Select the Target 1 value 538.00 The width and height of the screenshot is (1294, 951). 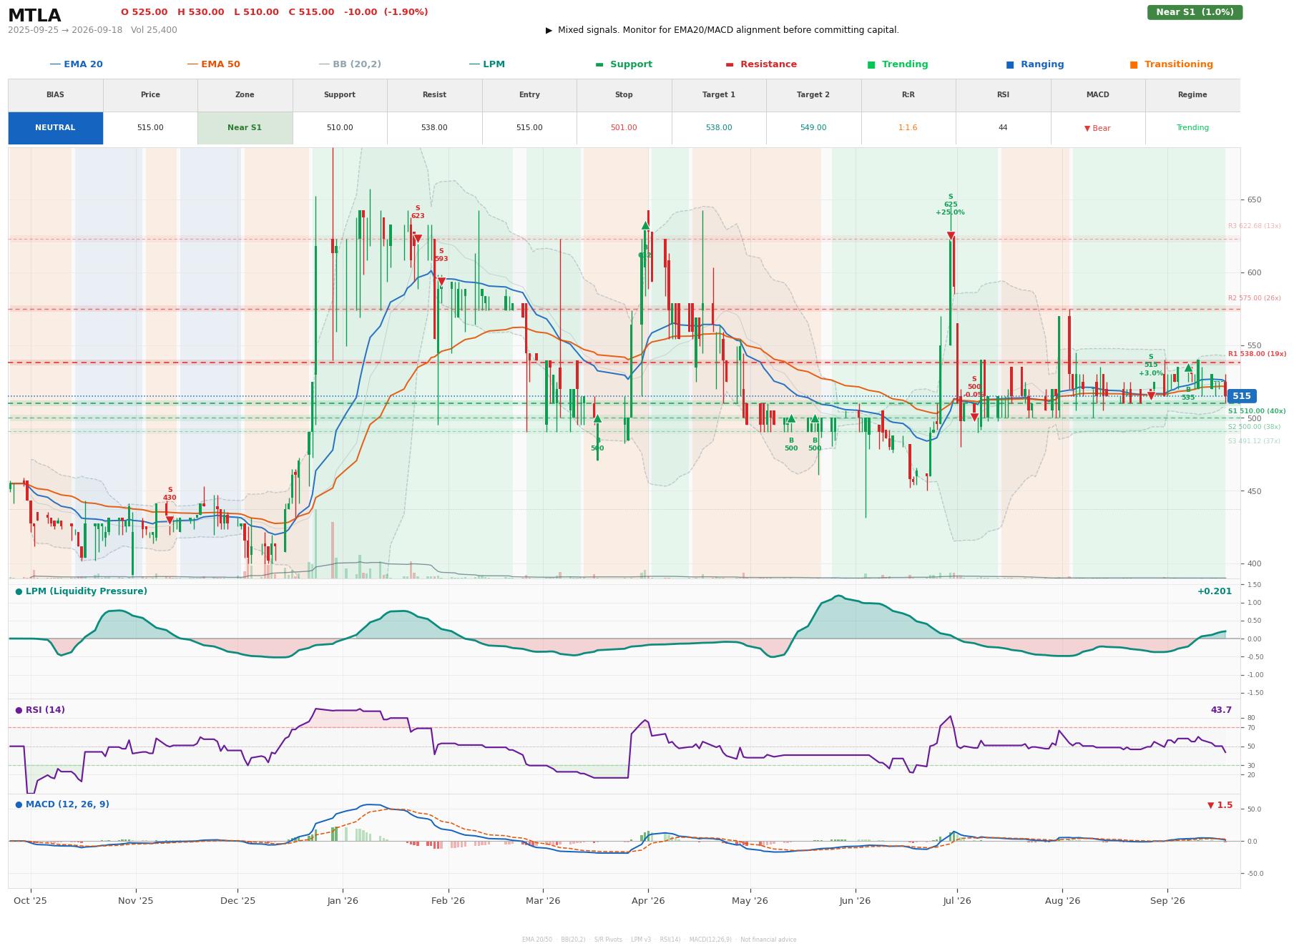click(x=719, y=128)
